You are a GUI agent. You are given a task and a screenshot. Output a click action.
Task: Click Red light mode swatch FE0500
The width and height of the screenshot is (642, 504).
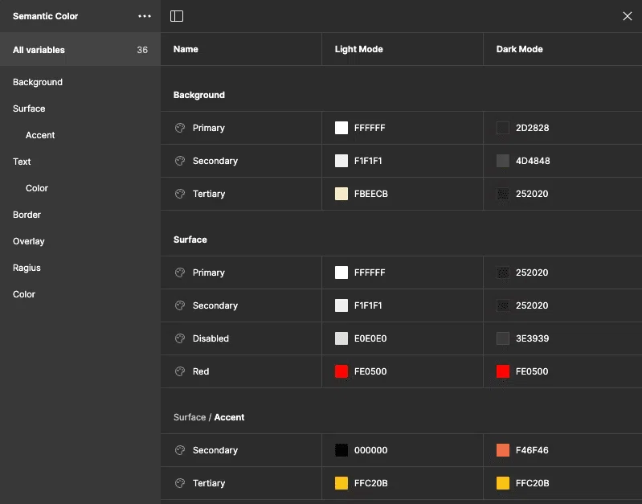tap(341, 371)
